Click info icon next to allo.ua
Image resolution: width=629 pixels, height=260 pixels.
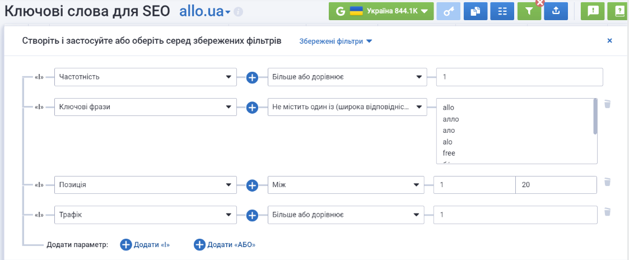click(x=238, y=12)
